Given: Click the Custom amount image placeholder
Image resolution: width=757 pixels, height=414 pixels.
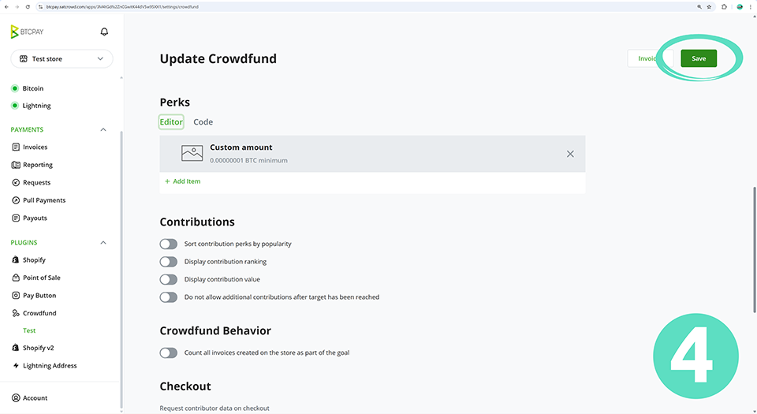Looking at the screenshot, I should [x=192, y=153].
